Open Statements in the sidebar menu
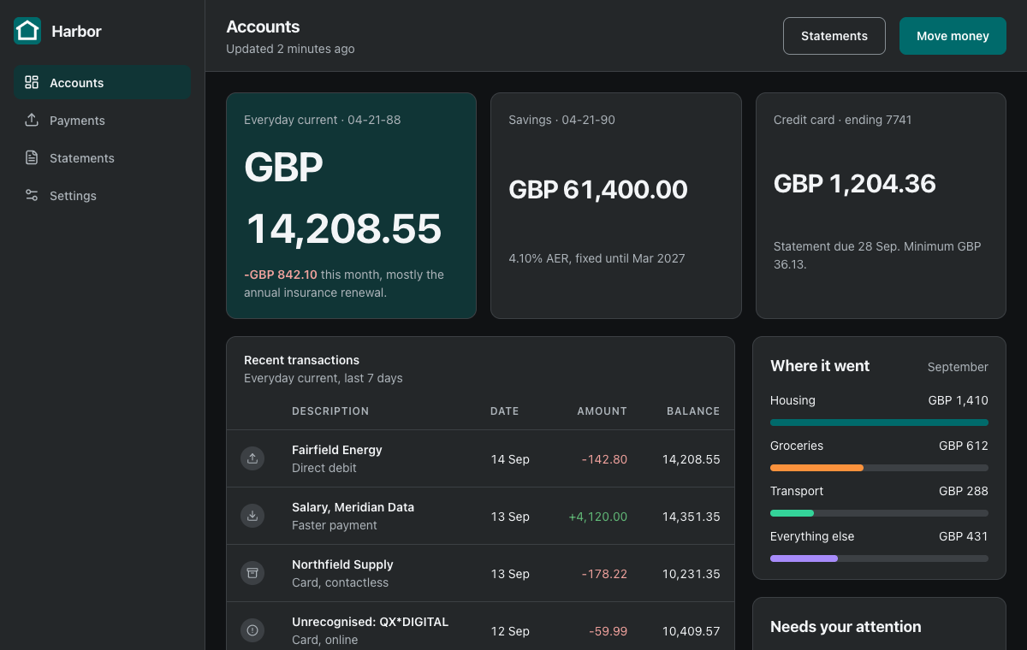This screenshot has height=650, width=1027. (102, 157)
